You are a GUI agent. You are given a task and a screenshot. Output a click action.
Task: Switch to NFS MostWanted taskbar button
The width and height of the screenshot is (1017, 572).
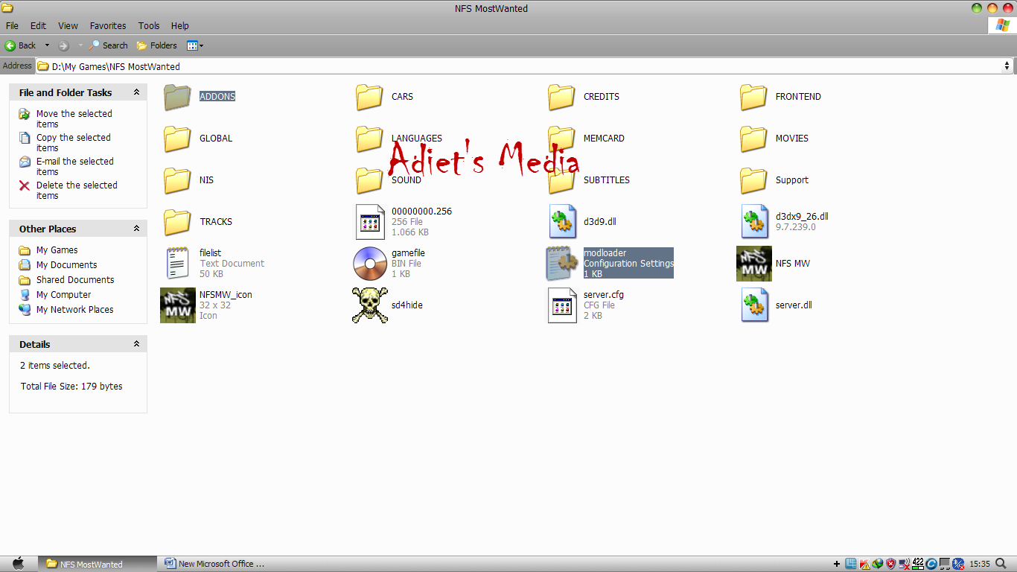click(x=98, y=564)
